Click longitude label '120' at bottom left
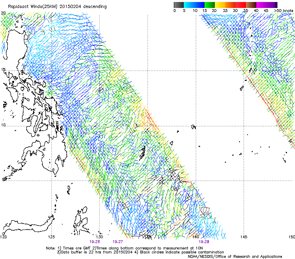This screenshot has height=259, width=295. click(3, 237)
